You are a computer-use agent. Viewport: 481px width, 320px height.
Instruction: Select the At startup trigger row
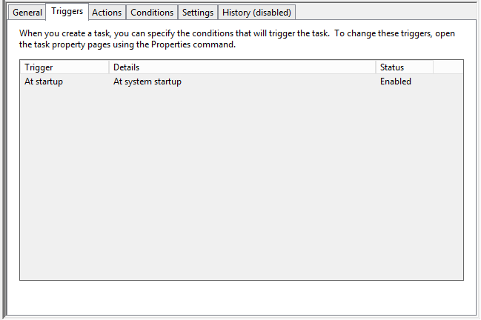pyautogui.click(x=44, y=81)
